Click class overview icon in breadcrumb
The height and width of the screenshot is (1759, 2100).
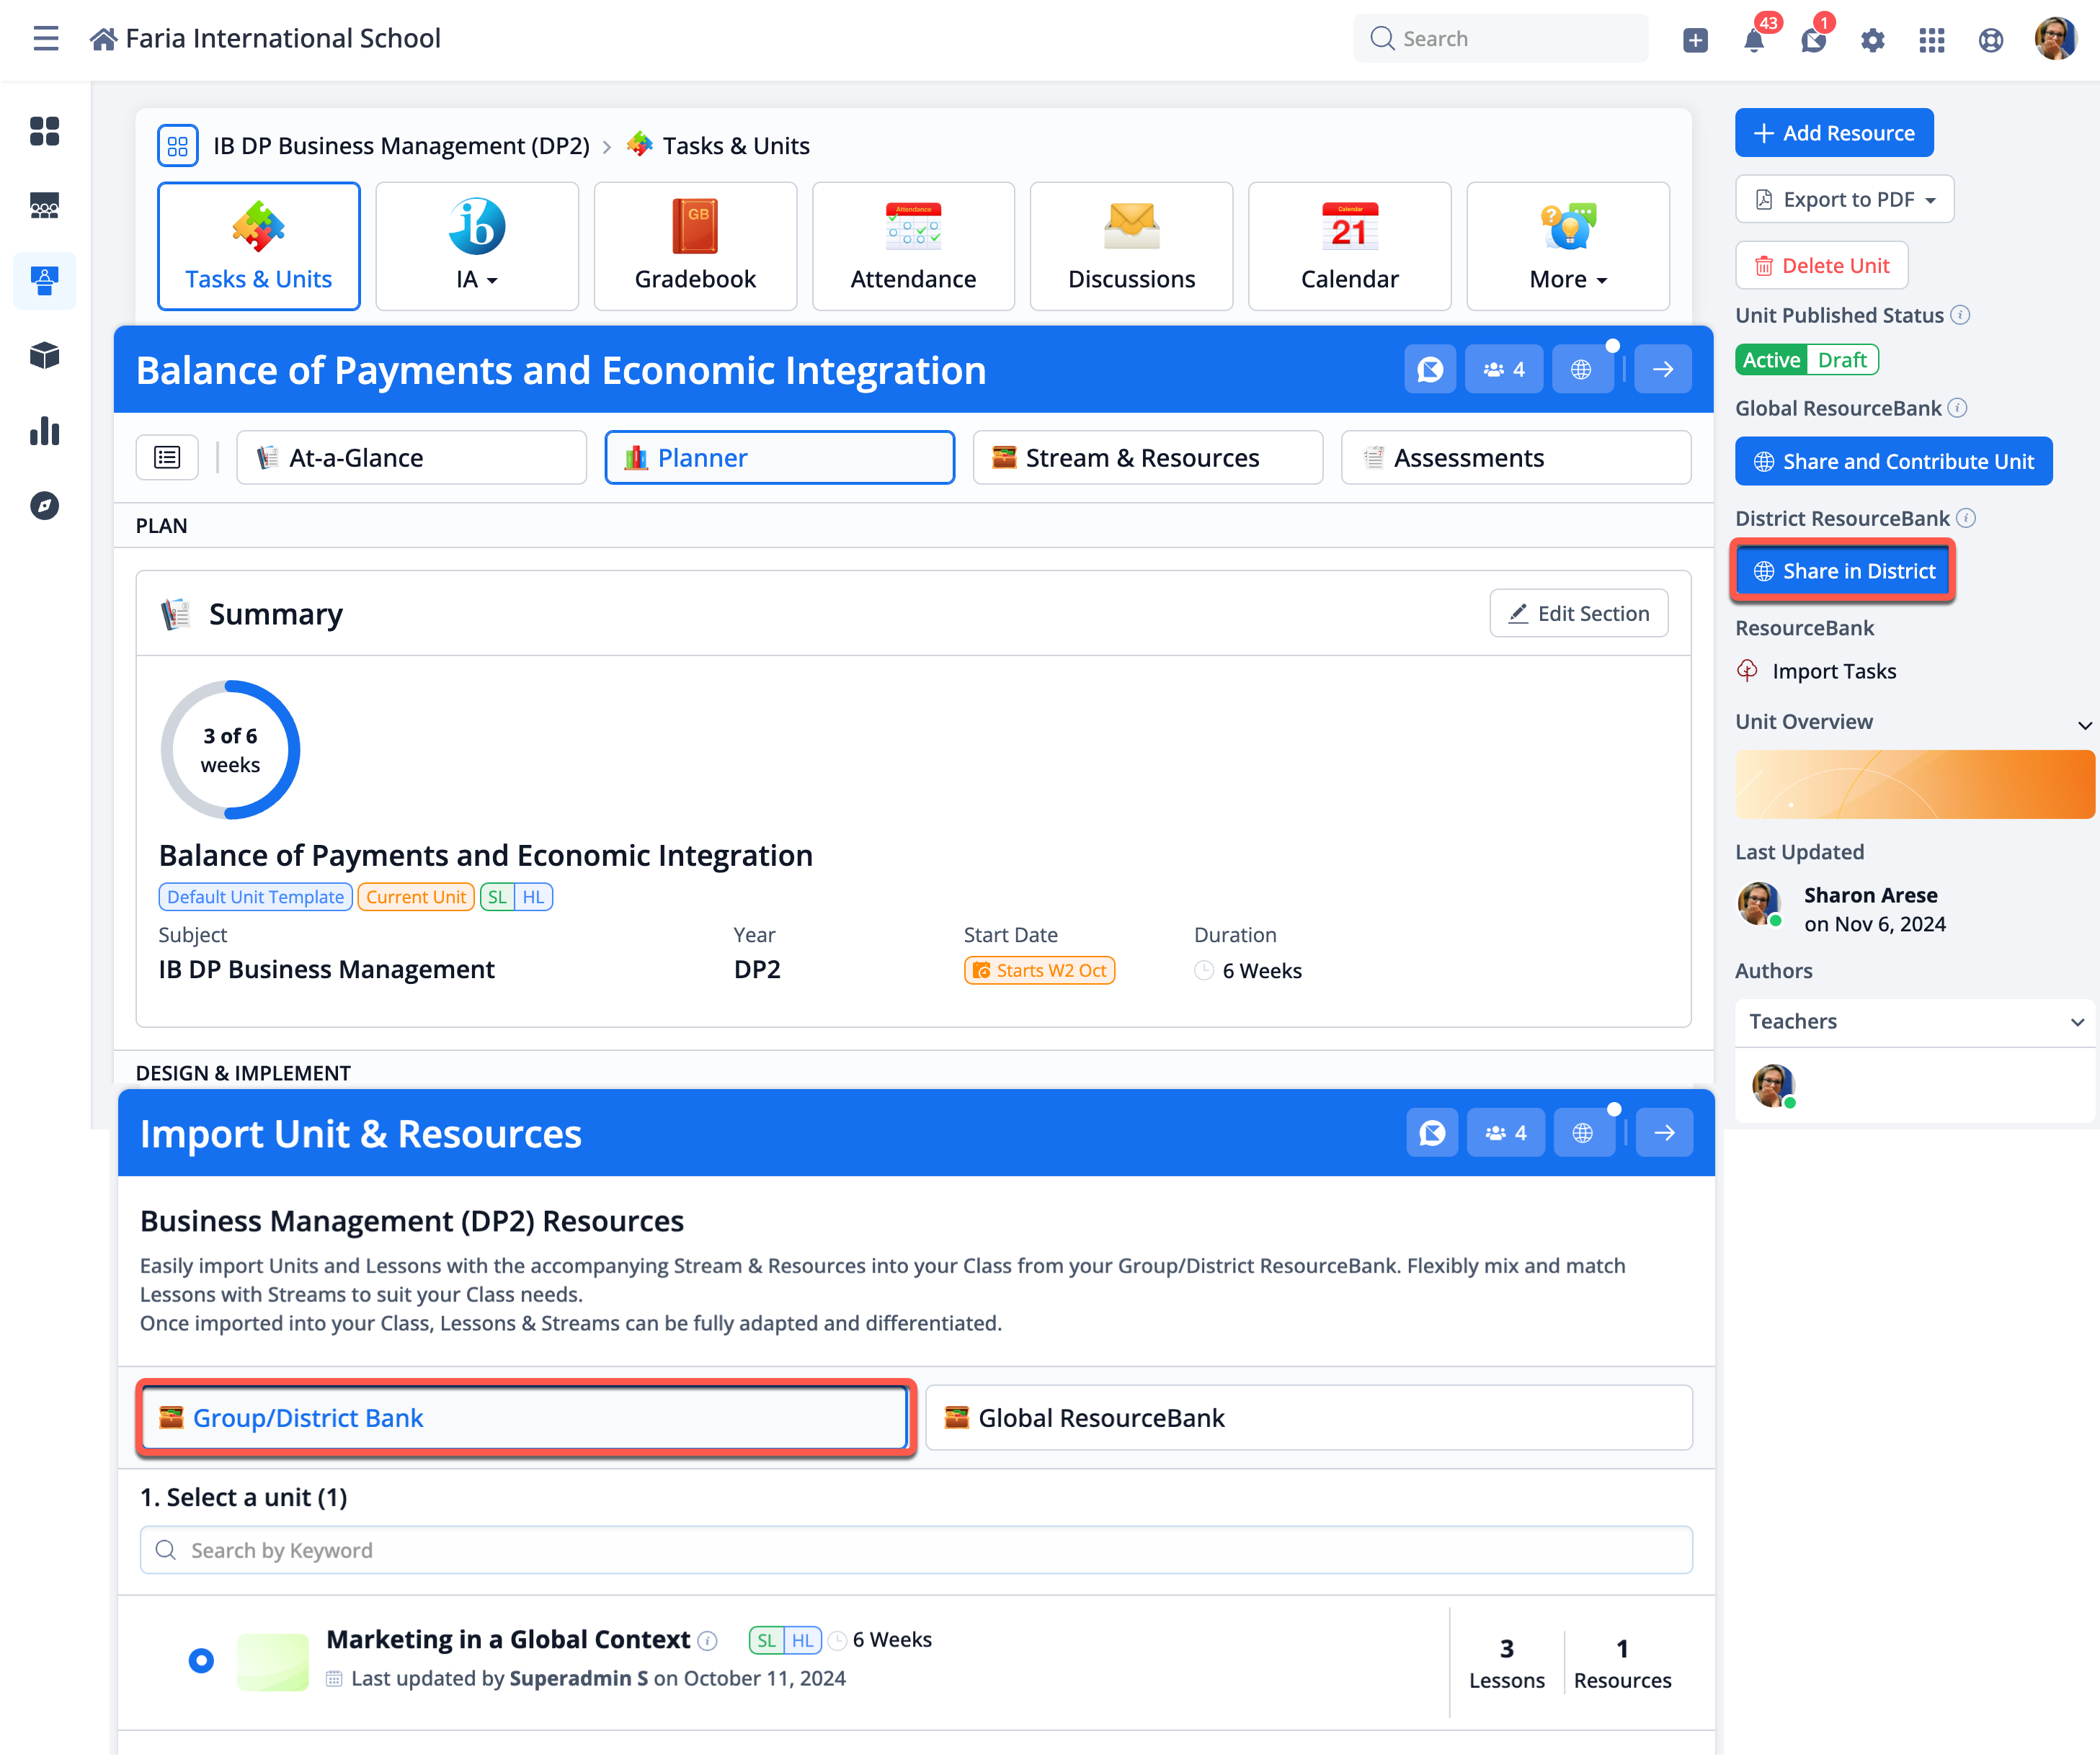(x=177, y=146)
